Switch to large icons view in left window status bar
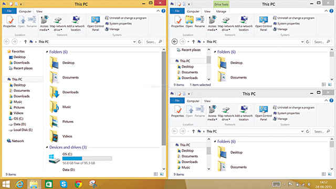The image size is (336, 189). [x=162, y=174]
